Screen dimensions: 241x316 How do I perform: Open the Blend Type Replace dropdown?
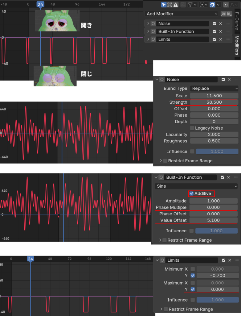(214, 88)
